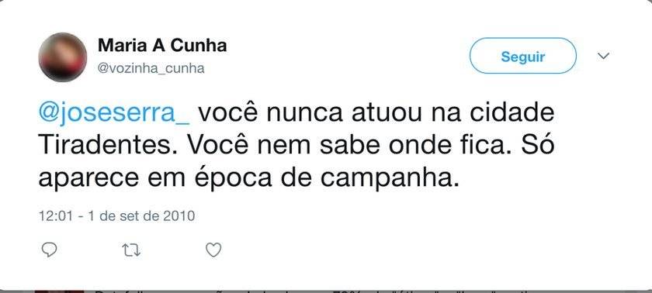Retweet the tweet about Tiradentes

click(x=131, y=250)
